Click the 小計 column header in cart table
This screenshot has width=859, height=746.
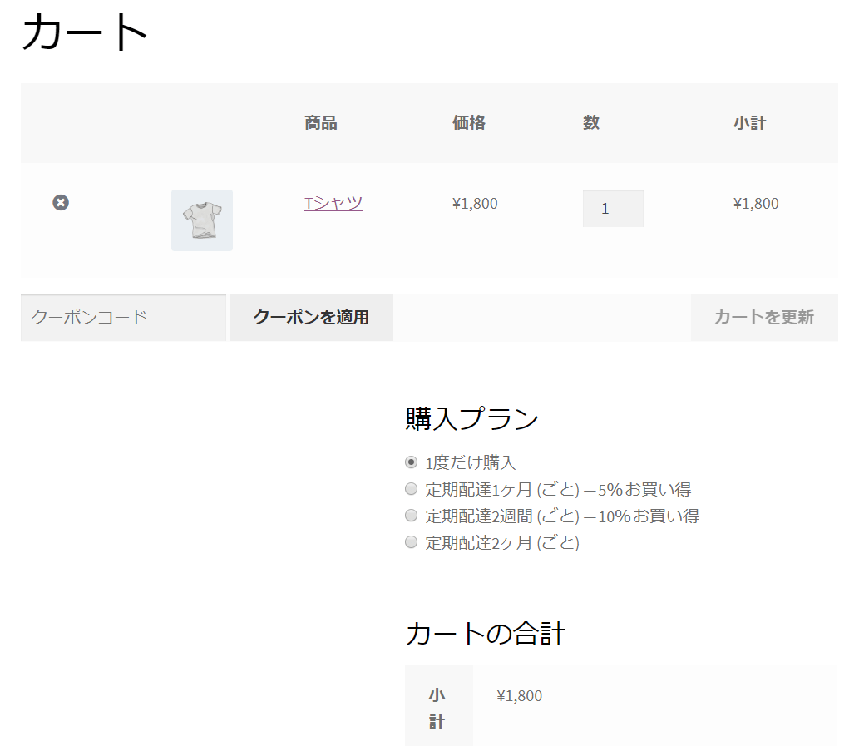pos(750,123)
